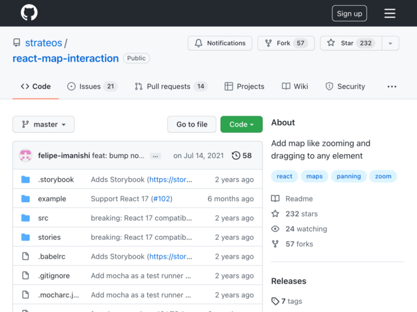This screenshot has height=312, width=417.
Task: Open the Jul 14, 2021 commit date link
Action: (198, 155)
